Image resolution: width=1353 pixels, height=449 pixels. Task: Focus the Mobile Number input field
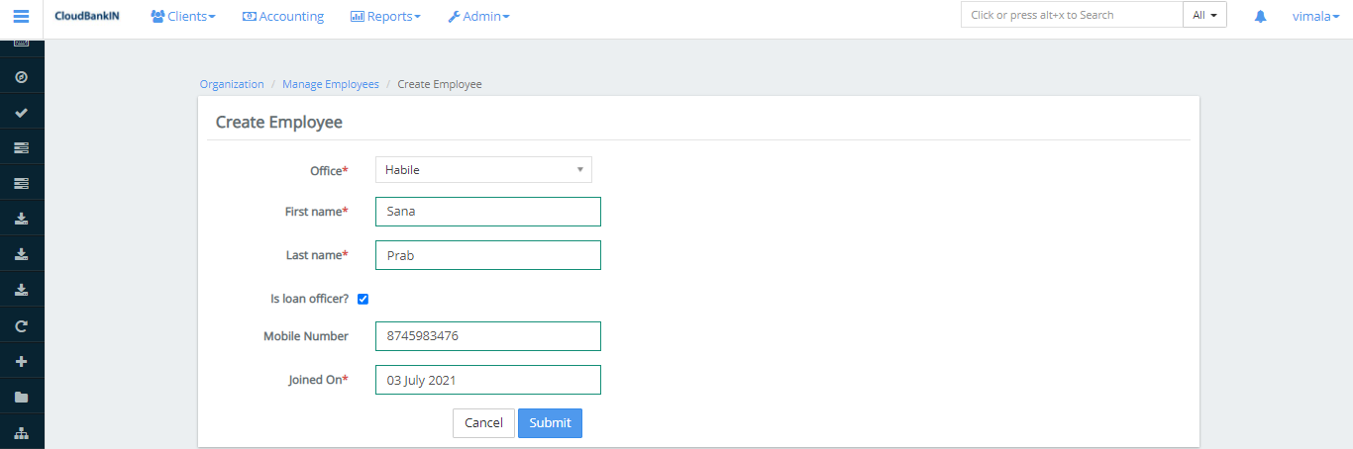pyautogui.click(x=487, y=336)
